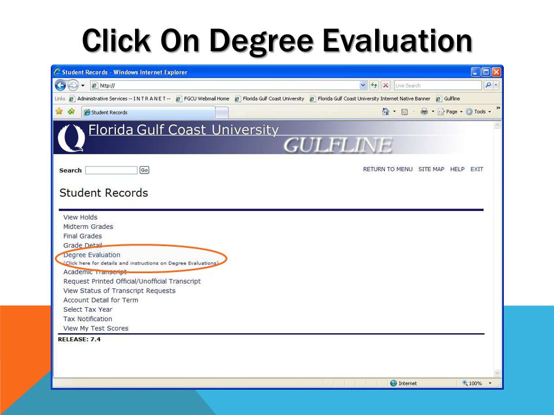Viewport: 554px width, 415px height.
Task: Open Grade Detail link
Action: click(x=83, y=246)
